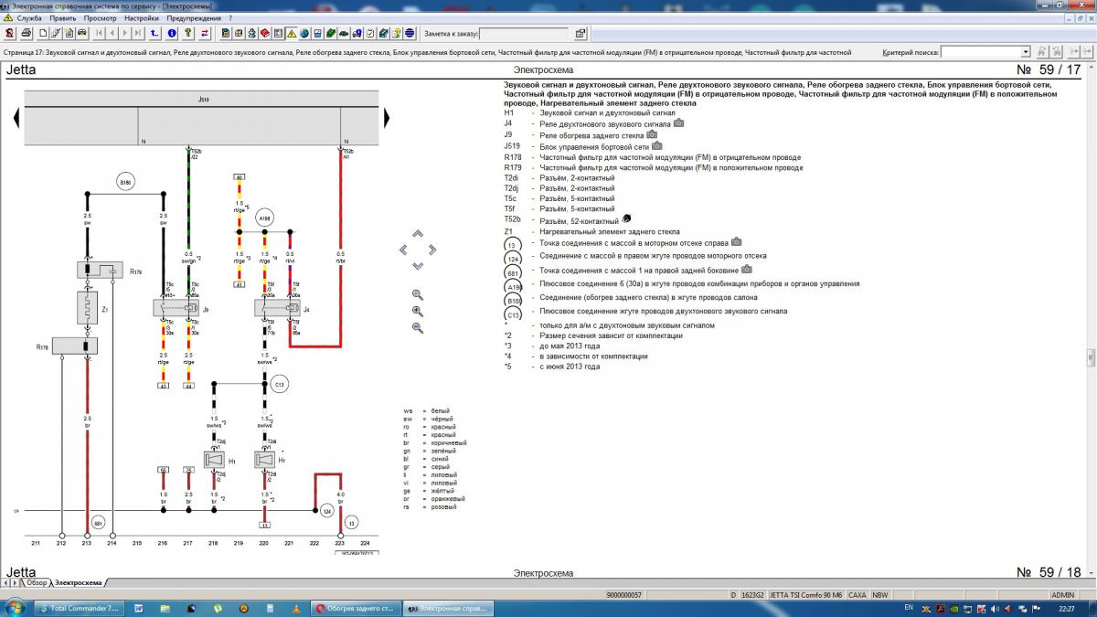Click the "CAXA" engine code in status bar
Screen dimensions: 1097x617
click(x=857, y=595)
